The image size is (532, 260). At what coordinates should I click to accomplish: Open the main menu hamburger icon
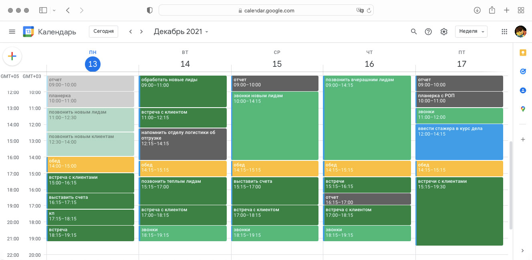coord(12,32)
